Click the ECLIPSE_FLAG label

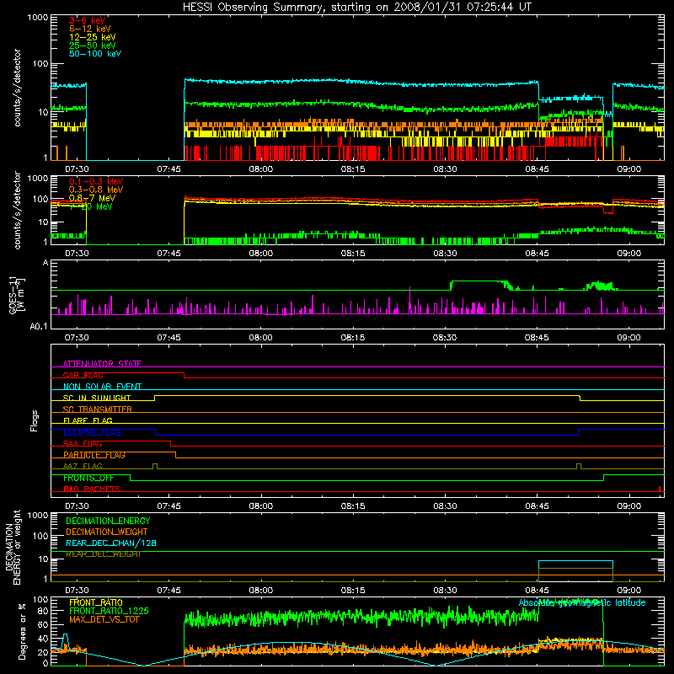(x=92, y=432)
